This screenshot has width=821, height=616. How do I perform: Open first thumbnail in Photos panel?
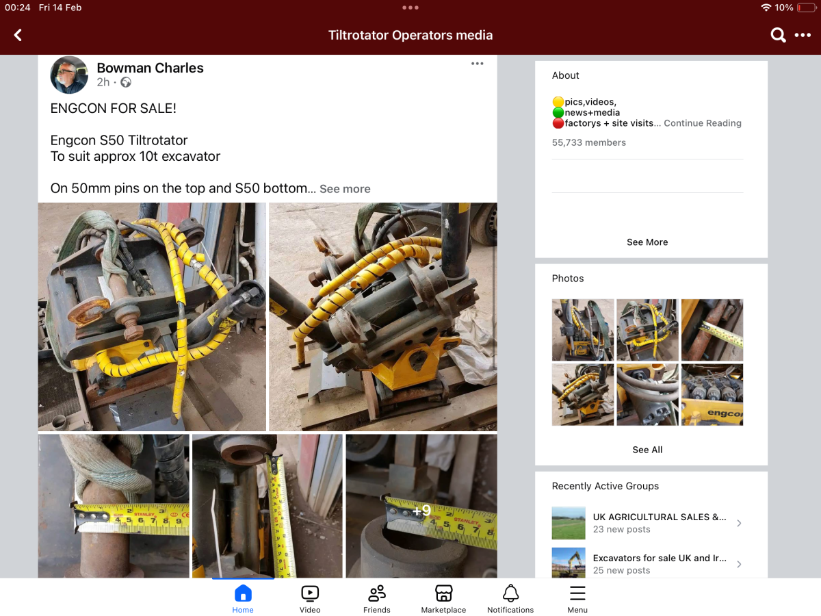point(583,330)
